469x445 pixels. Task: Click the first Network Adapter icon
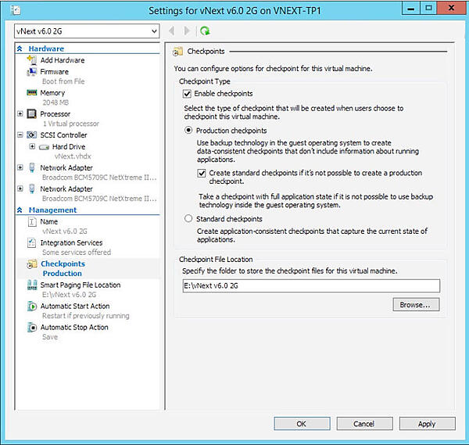pos(32,167)
